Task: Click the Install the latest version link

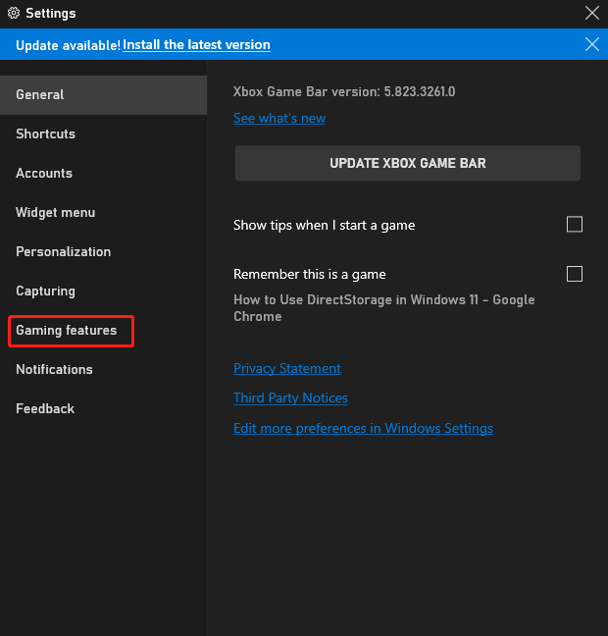Action: coord(196,45)
